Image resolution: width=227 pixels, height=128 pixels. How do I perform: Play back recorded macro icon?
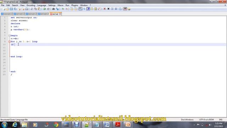[112, 9]
